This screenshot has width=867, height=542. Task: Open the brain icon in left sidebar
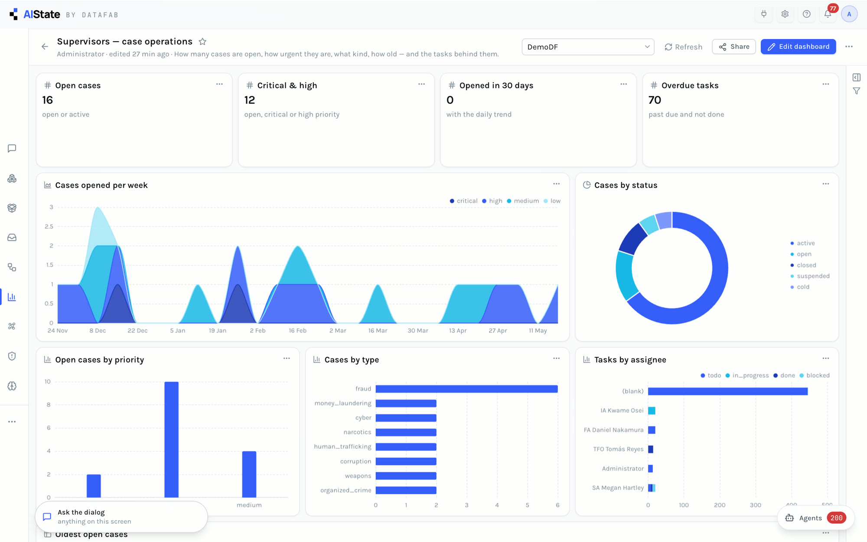[12, 386]
